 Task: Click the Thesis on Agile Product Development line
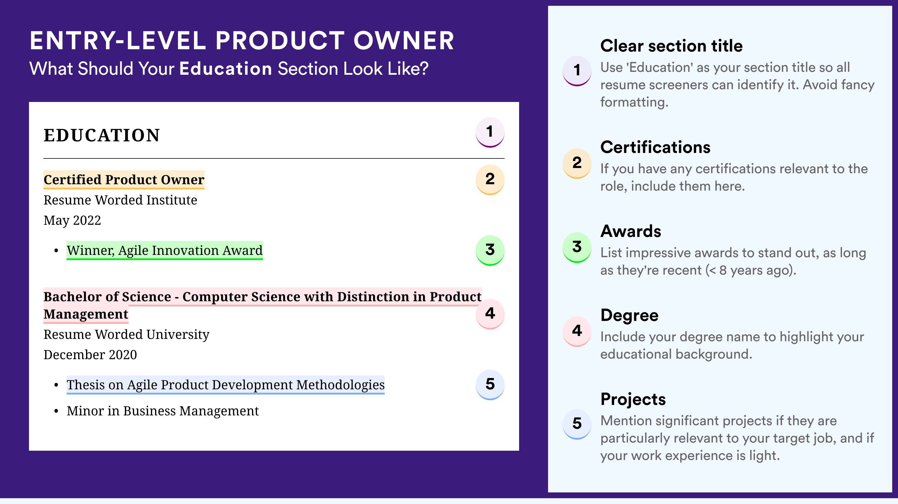pyautogui.click(x=226, y=385)
